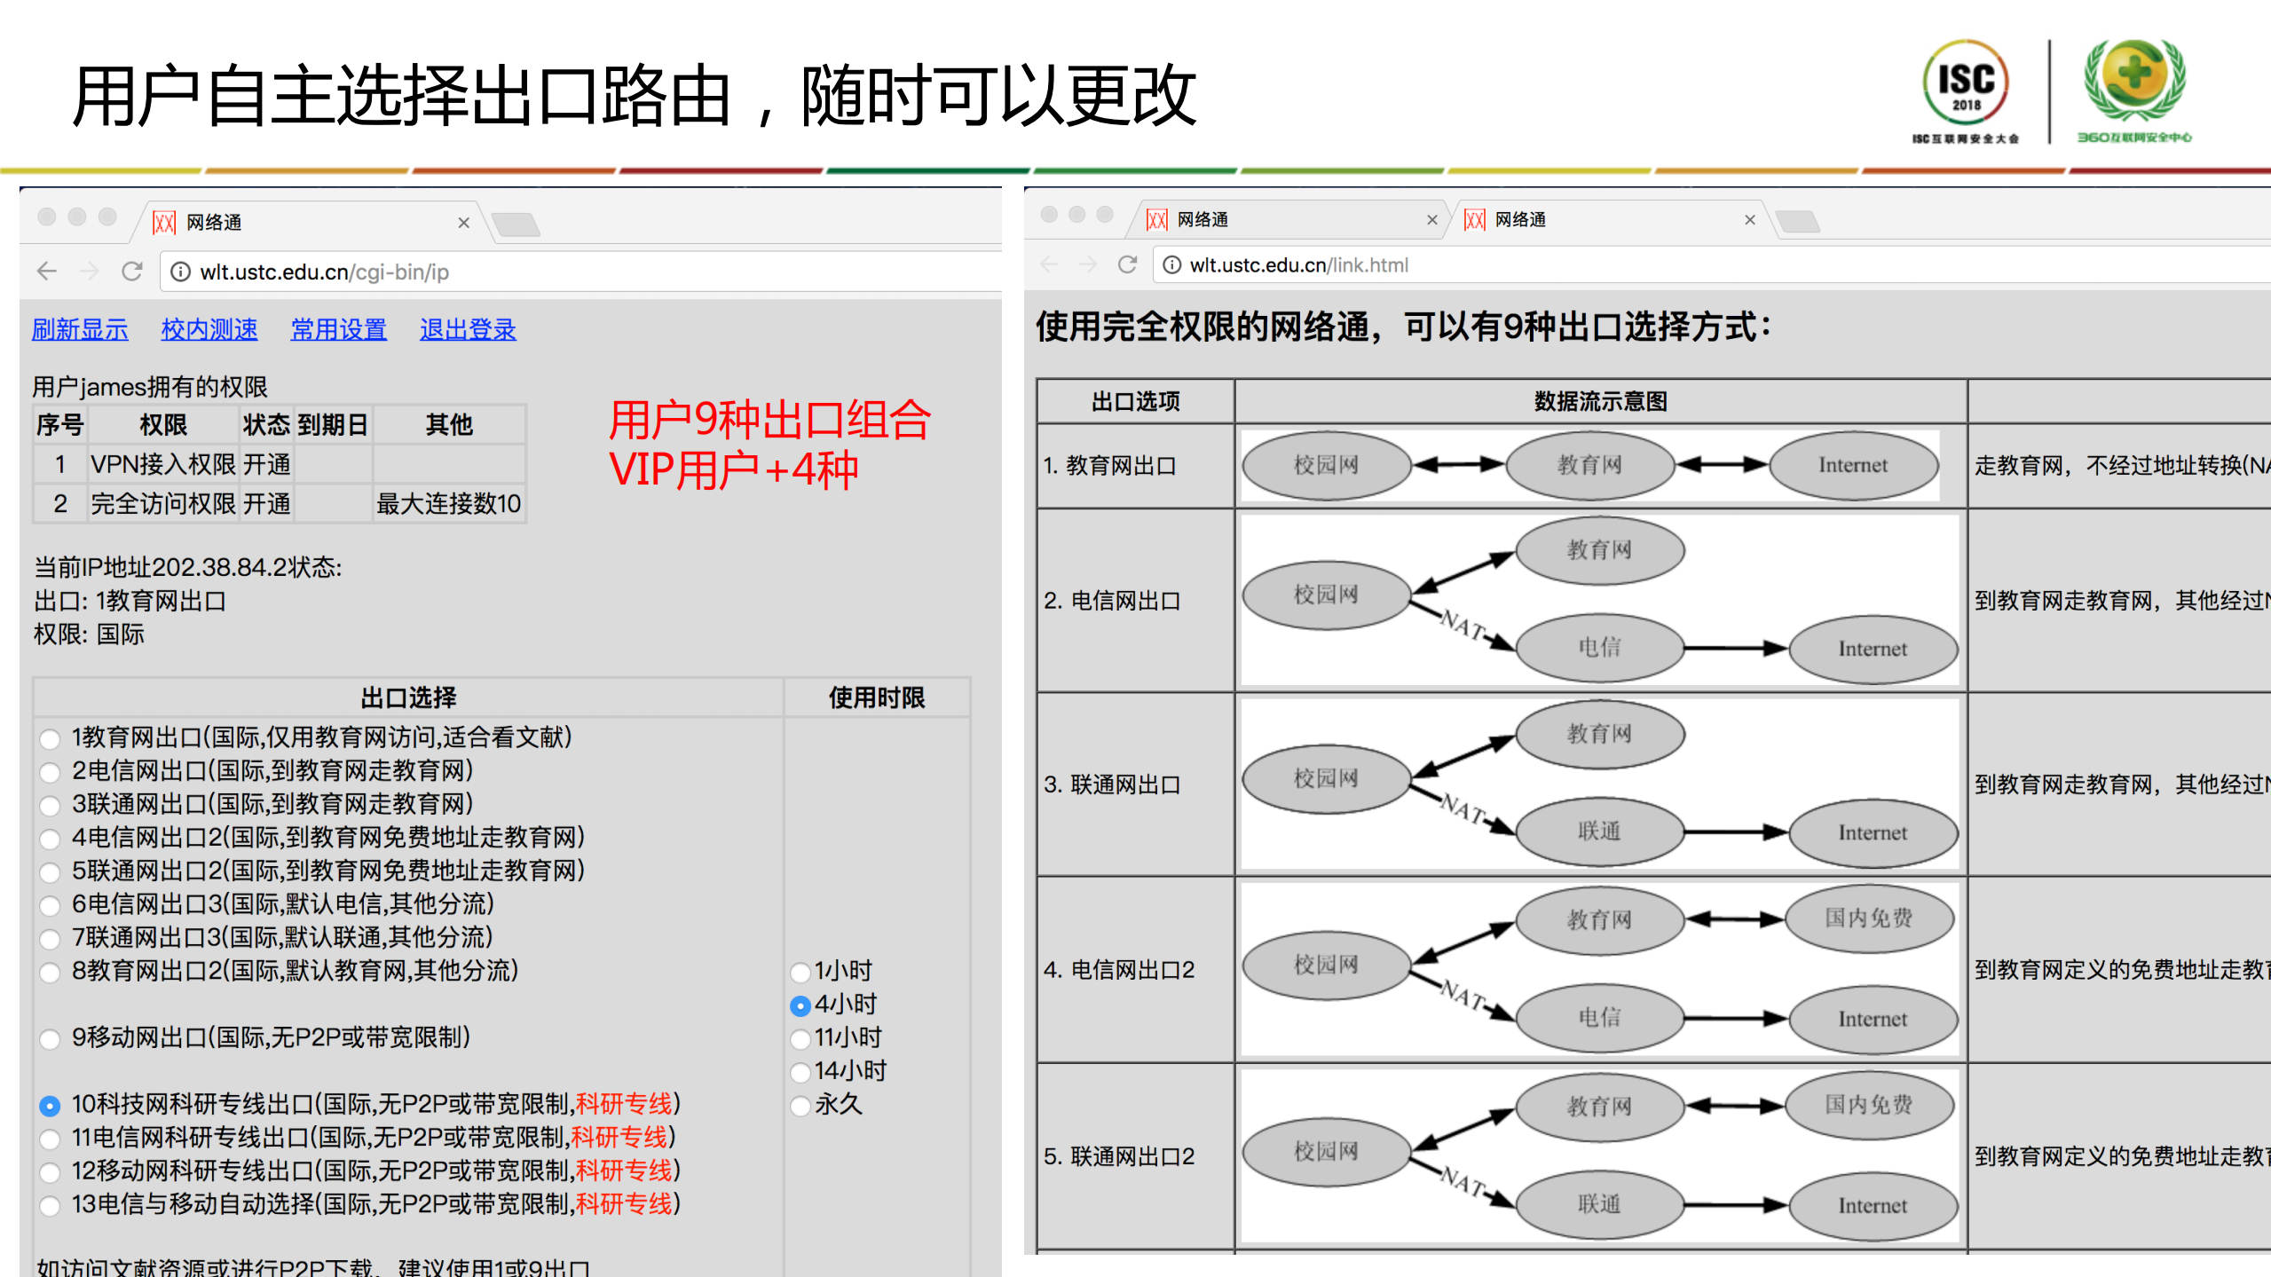Click the favicon on the left 网络通 tab

click(x=164, y=222)
